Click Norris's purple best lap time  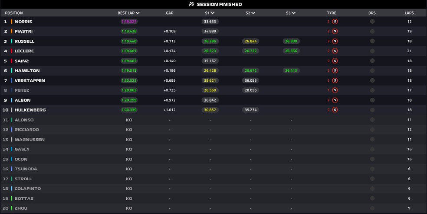coord(129,22)
